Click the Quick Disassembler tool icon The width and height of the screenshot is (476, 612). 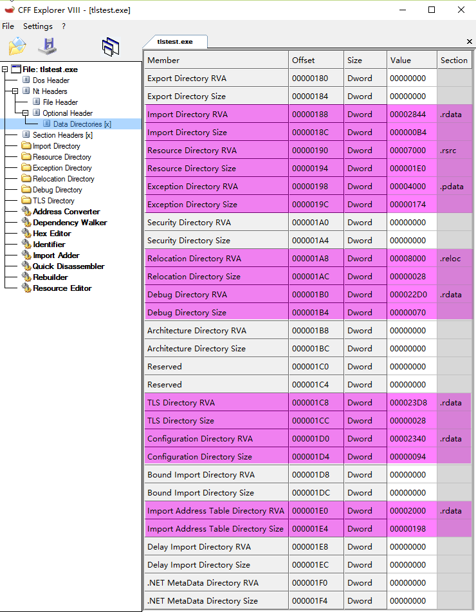26,266
